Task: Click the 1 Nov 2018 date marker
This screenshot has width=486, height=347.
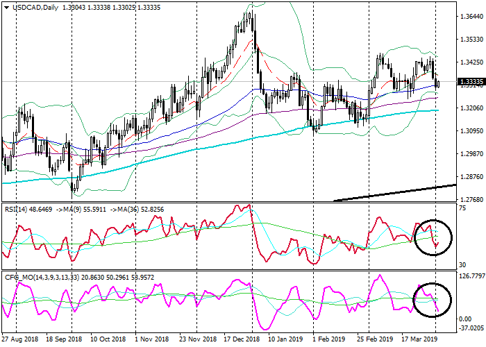Action: [x=152, y=341]
